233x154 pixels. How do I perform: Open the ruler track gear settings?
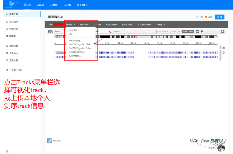[x=223, y=48]
